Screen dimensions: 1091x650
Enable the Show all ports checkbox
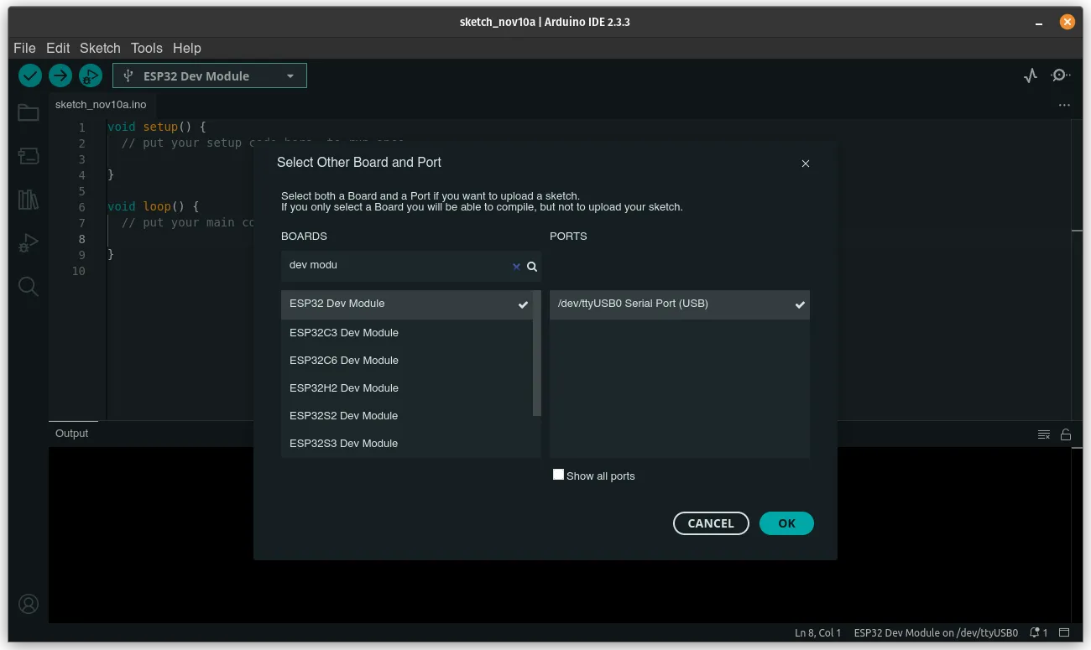[x=558, y=475]
